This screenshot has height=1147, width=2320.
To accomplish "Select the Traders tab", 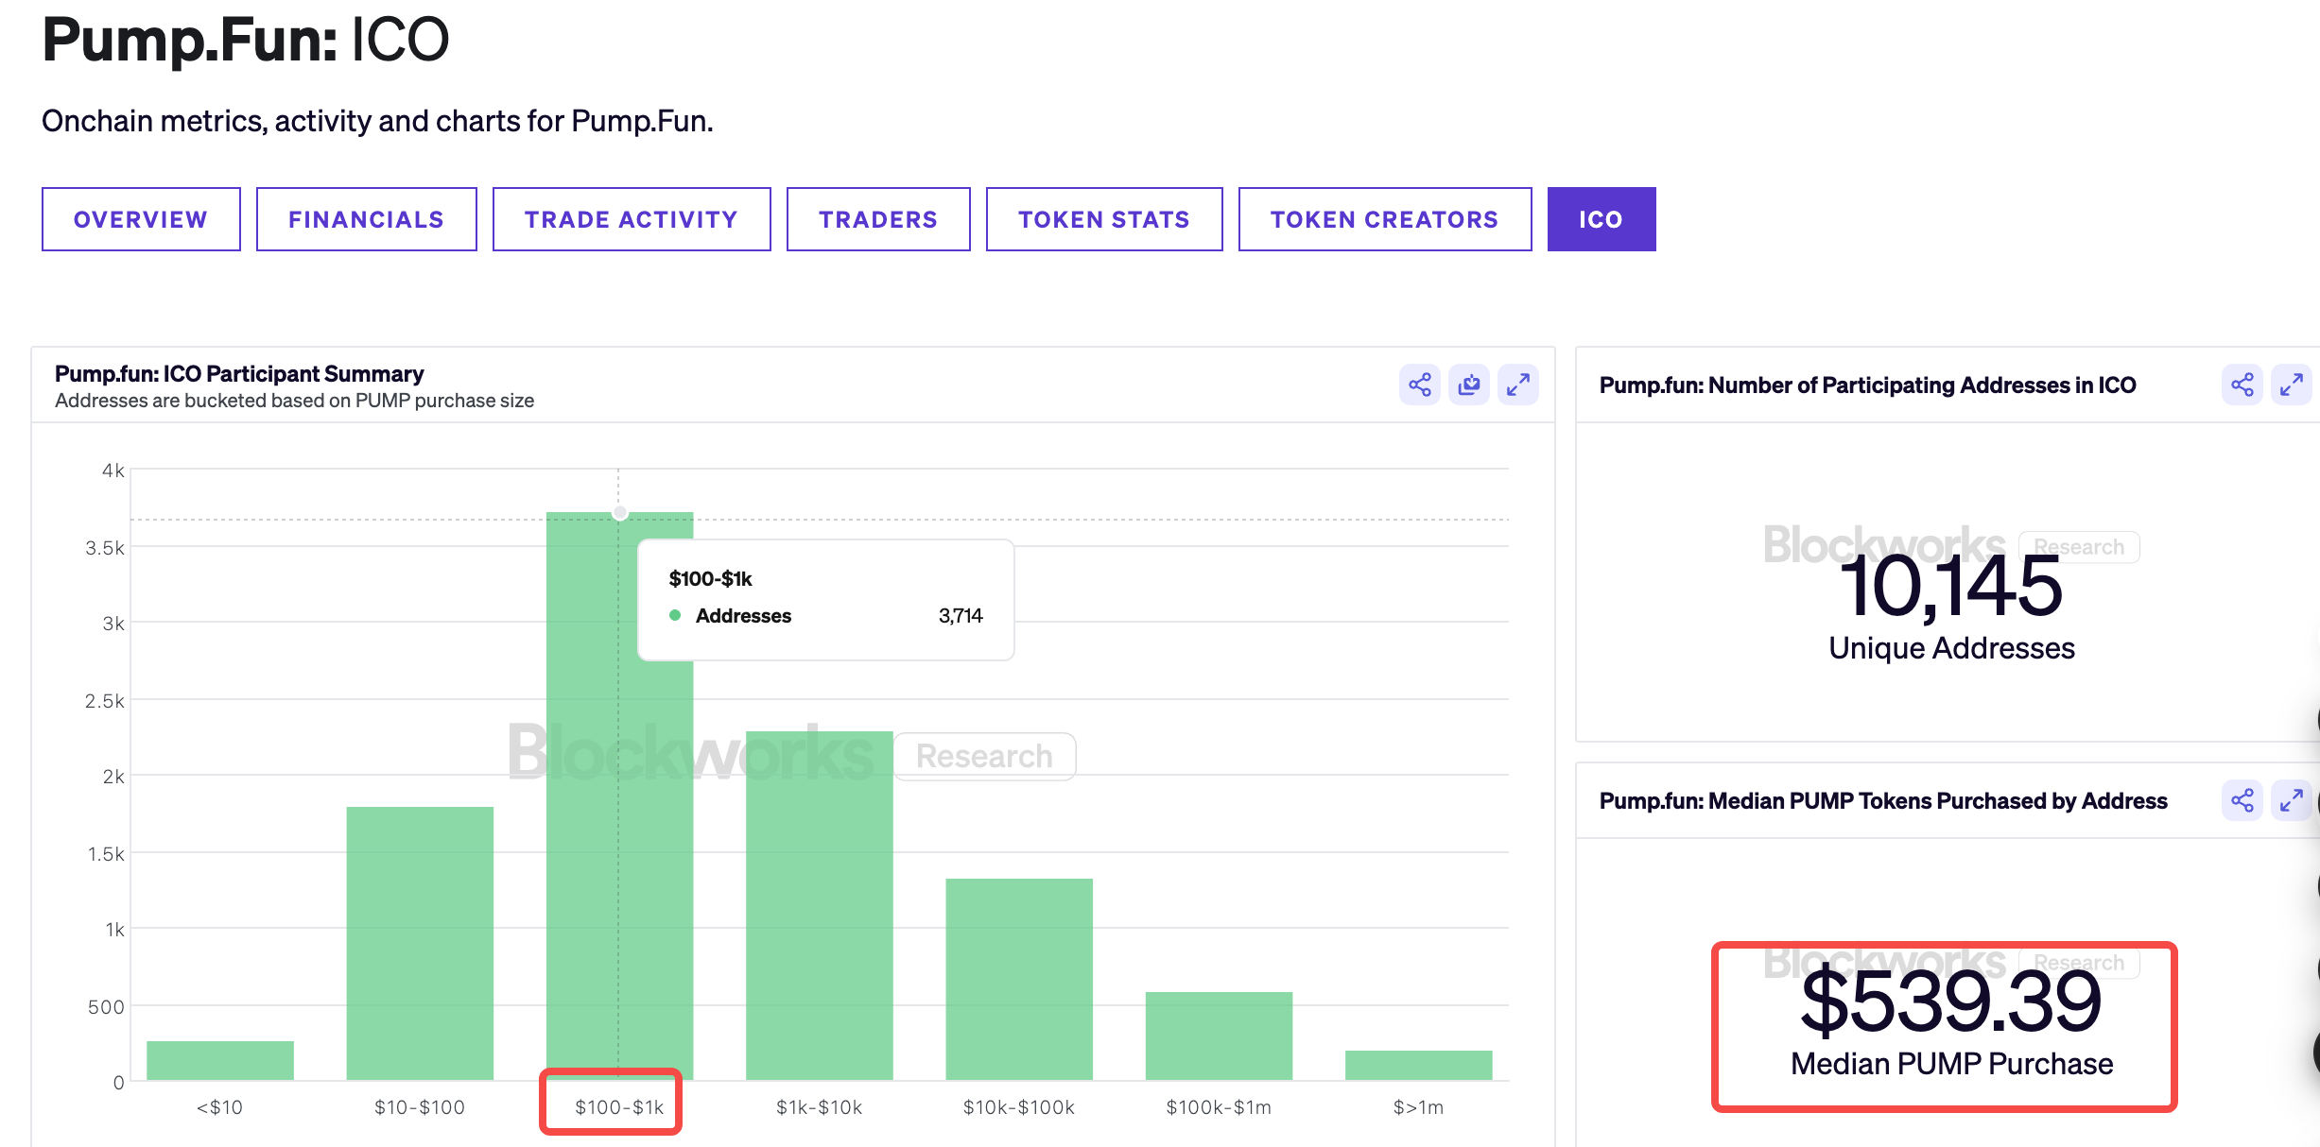I will point(878,219).
